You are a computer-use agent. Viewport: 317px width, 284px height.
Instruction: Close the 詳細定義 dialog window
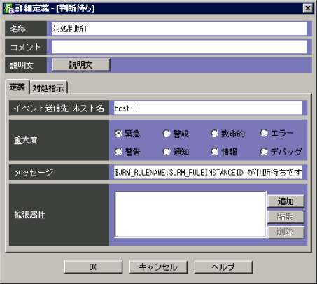308,8
